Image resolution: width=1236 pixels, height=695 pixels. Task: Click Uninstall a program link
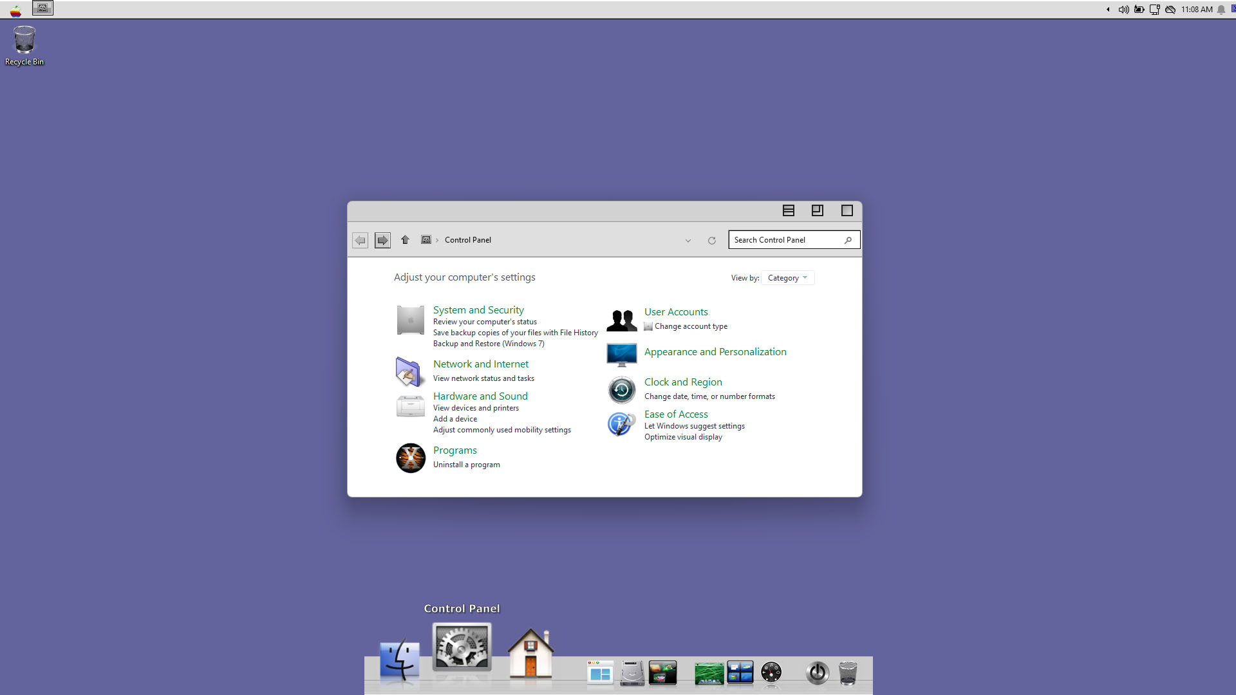coord(466,465)
